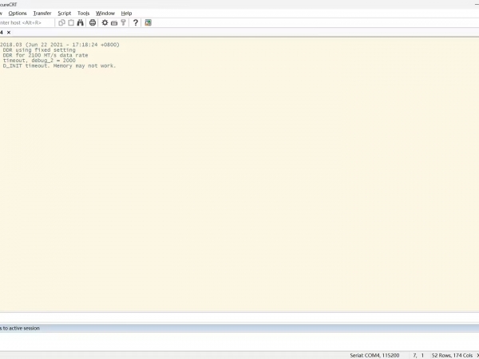
Task: Click the keymap editor keyboard icon
Action: point(114,22)
